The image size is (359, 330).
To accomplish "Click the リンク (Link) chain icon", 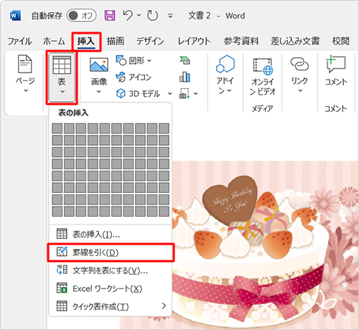I will pos(299,64).
